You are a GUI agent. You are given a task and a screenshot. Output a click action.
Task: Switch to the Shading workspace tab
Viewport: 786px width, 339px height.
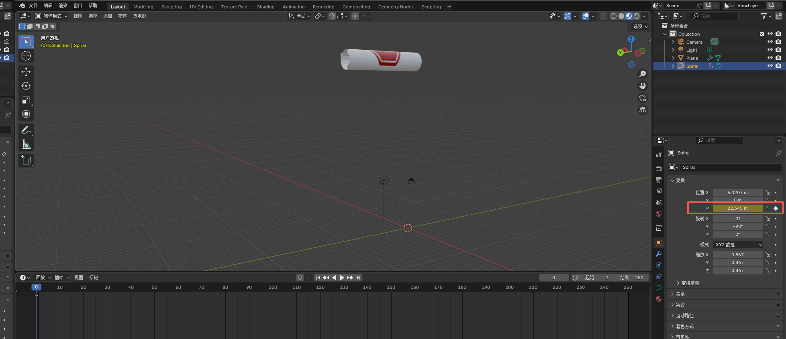tap(265, 7)
